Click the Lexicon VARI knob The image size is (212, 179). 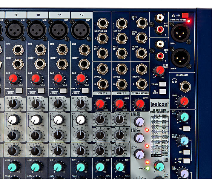click(x=139, y=154)
